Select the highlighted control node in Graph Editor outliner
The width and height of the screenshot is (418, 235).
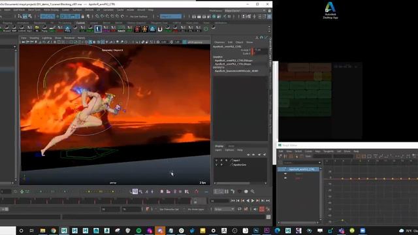tap(298, 169)
